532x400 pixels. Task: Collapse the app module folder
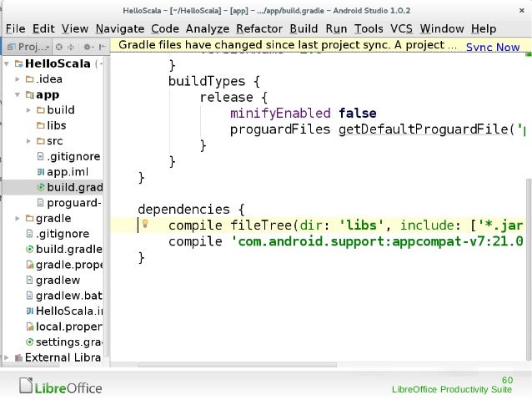[18, 95]
